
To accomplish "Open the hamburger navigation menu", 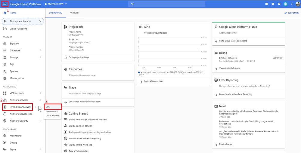I will [x=5, y=4].
